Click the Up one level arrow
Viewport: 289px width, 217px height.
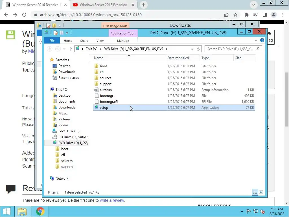click(71, 49)
